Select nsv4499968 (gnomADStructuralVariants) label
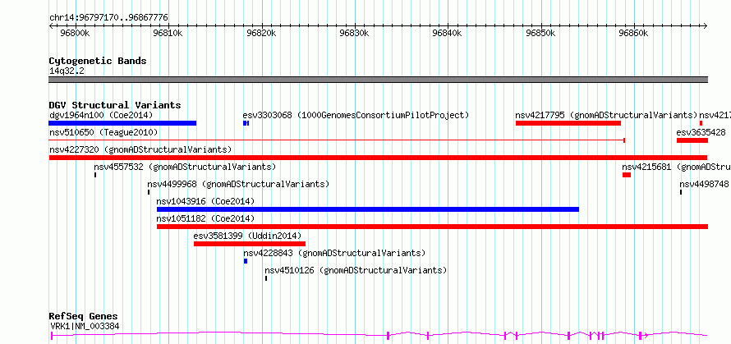The image size is (731, 344). [x=239, y=184]
